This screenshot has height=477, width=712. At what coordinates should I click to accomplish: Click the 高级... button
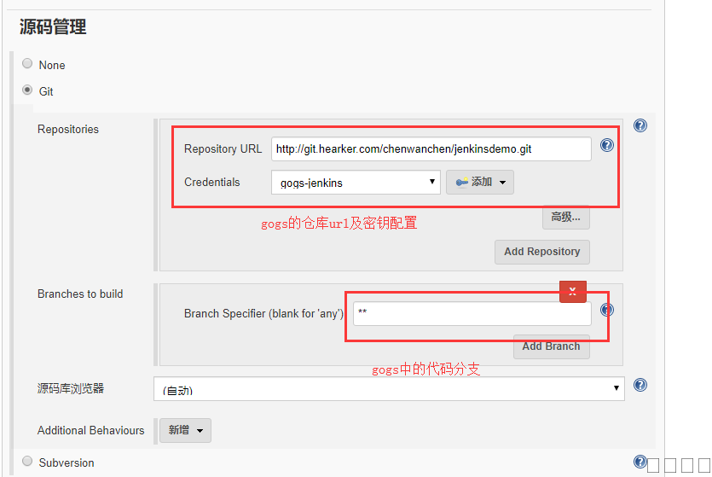coord(565,217)
